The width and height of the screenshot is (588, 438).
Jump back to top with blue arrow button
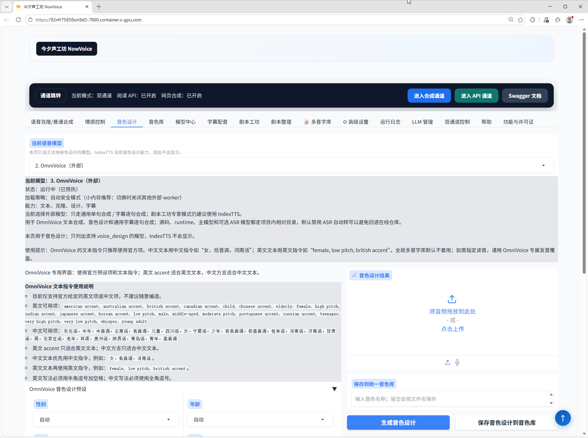563,418
